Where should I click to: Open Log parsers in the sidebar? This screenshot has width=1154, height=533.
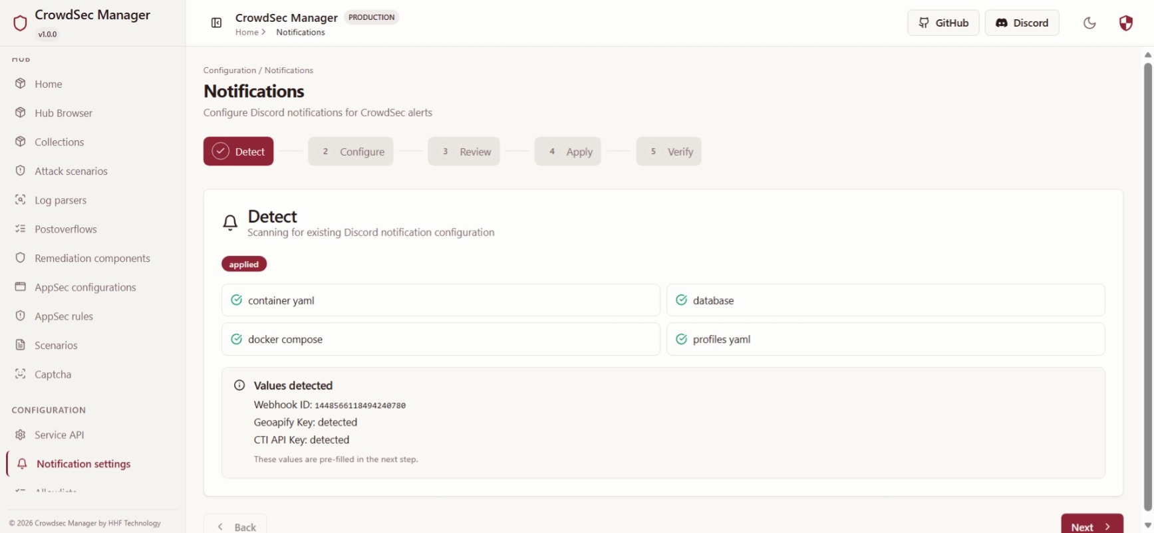pyautogui.click(x=61, y=200)
